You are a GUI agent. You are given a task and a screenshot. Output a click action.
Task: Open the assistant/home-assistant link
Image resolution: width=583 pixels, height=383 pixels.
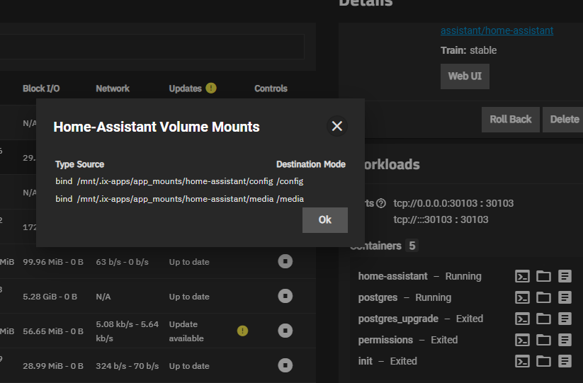tap(497, 30)
